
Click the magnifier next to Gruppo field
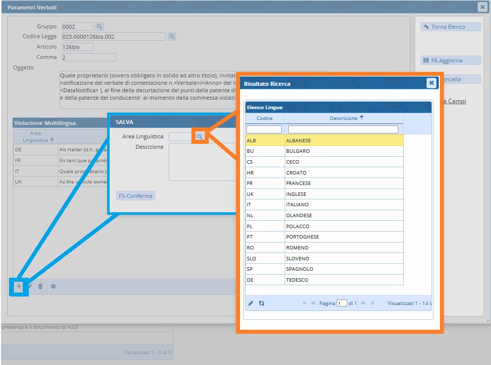tap(99, 27)
